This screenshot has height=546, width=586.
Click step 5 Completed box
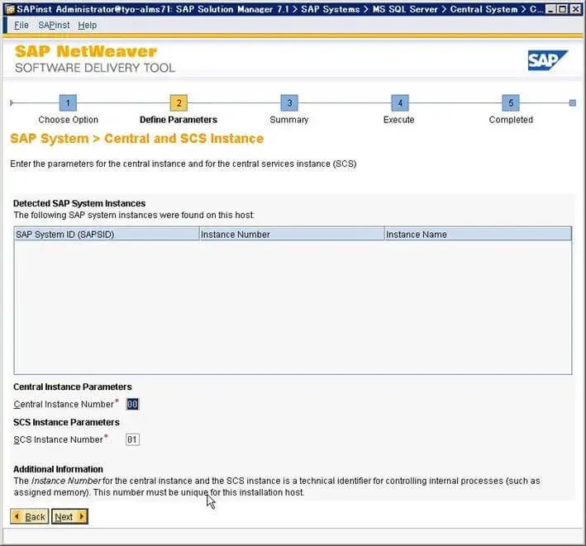pyautogui.click(x=511, y=103)
